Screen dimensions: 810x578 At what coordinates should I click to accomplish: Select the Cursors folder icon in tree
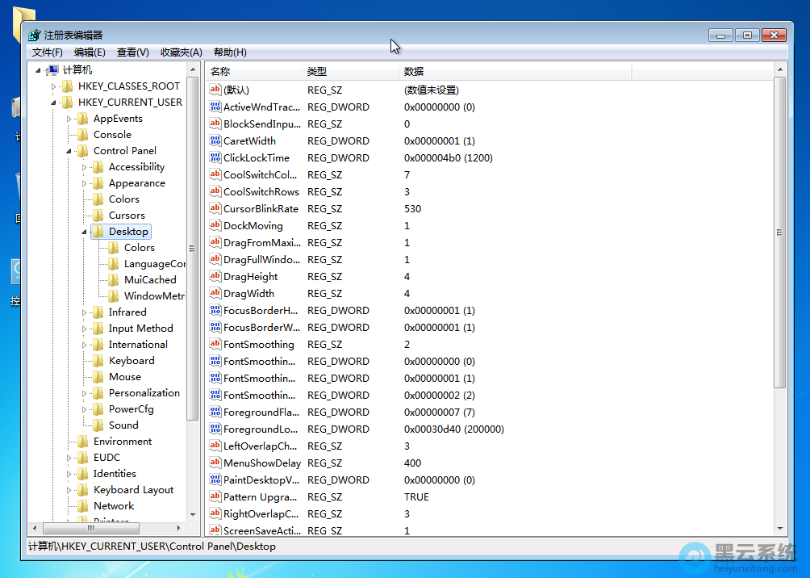point(98,216)
